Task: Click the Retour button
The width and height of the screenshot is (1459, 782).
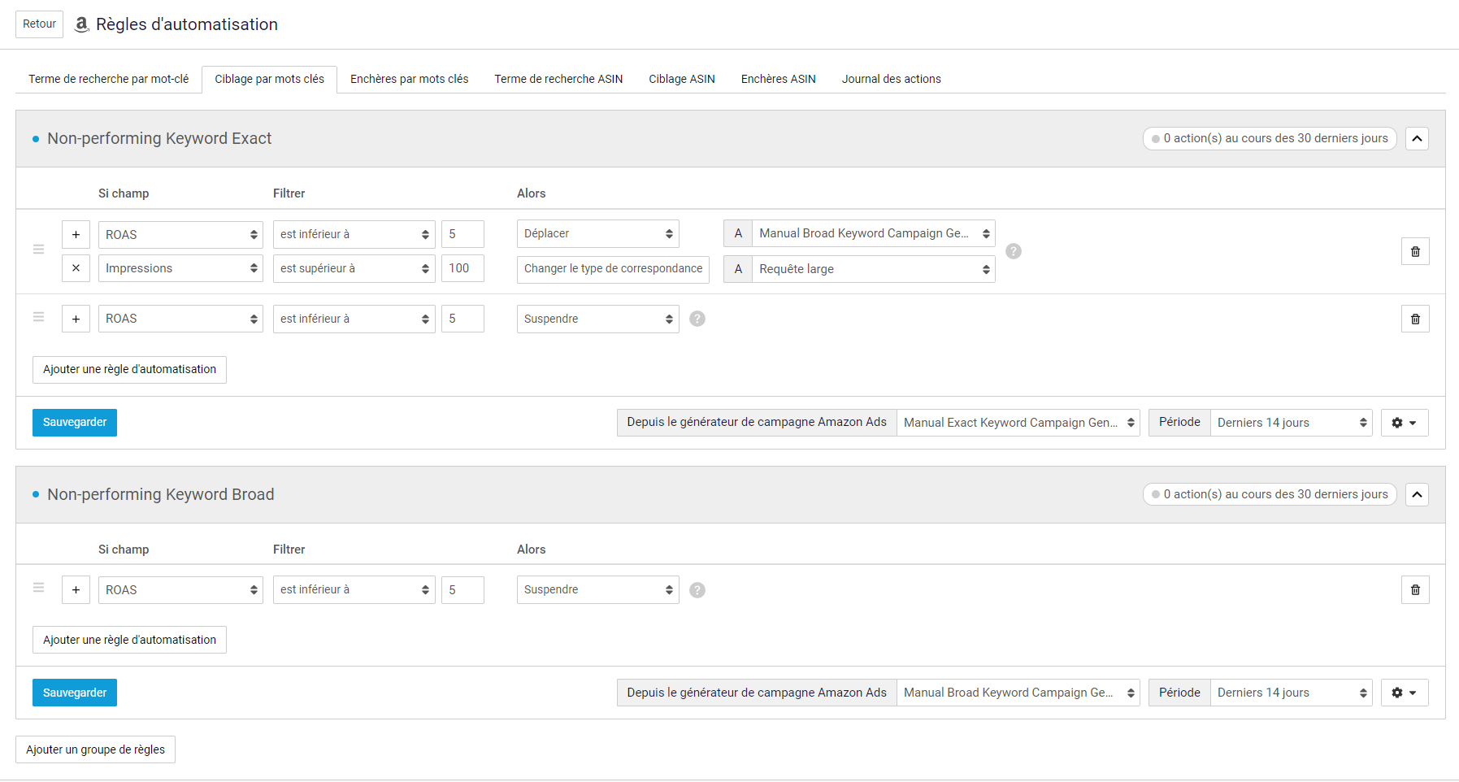Action: point(39,24)
